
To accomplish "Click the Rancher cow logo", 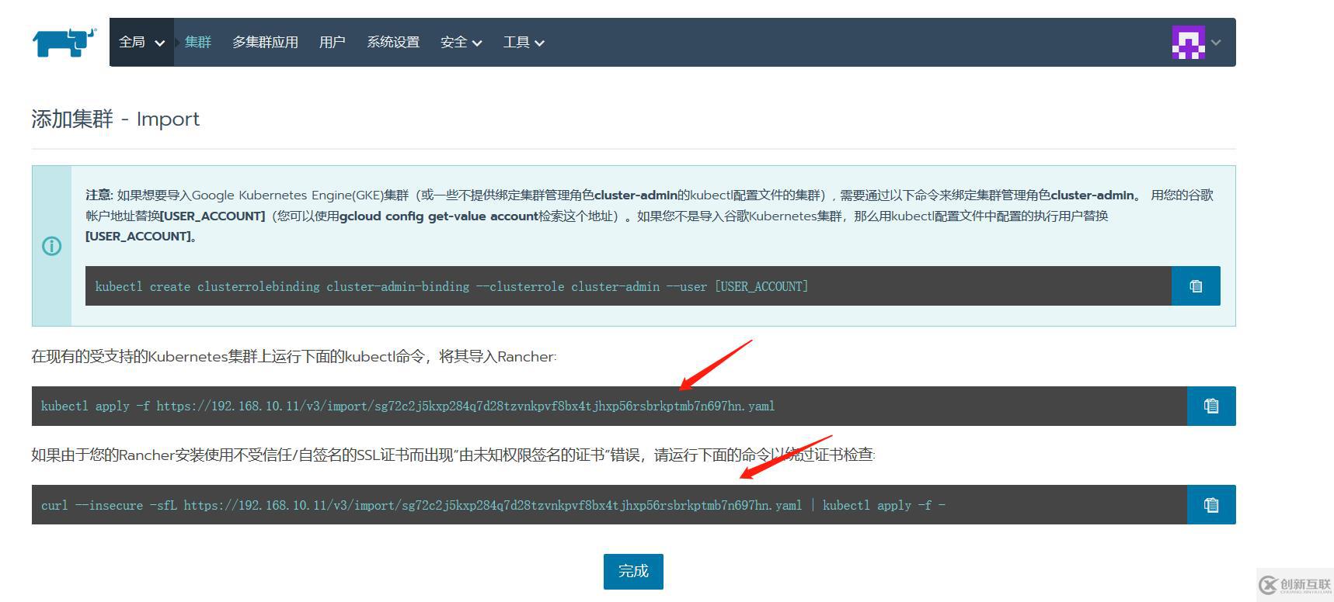I will [x=64, y=42].
